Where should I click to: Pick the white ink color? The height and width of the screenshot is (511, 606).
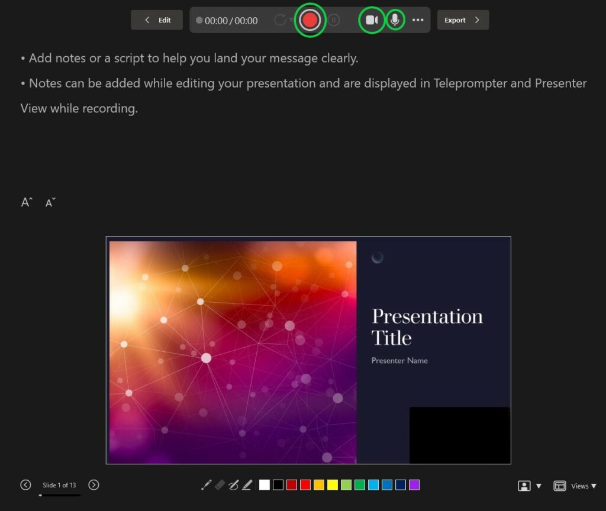(x=265, y=485)
